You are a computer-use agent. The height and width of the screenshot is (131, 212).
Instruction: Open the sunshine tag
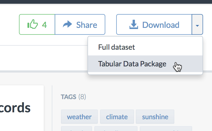[155, 117]
